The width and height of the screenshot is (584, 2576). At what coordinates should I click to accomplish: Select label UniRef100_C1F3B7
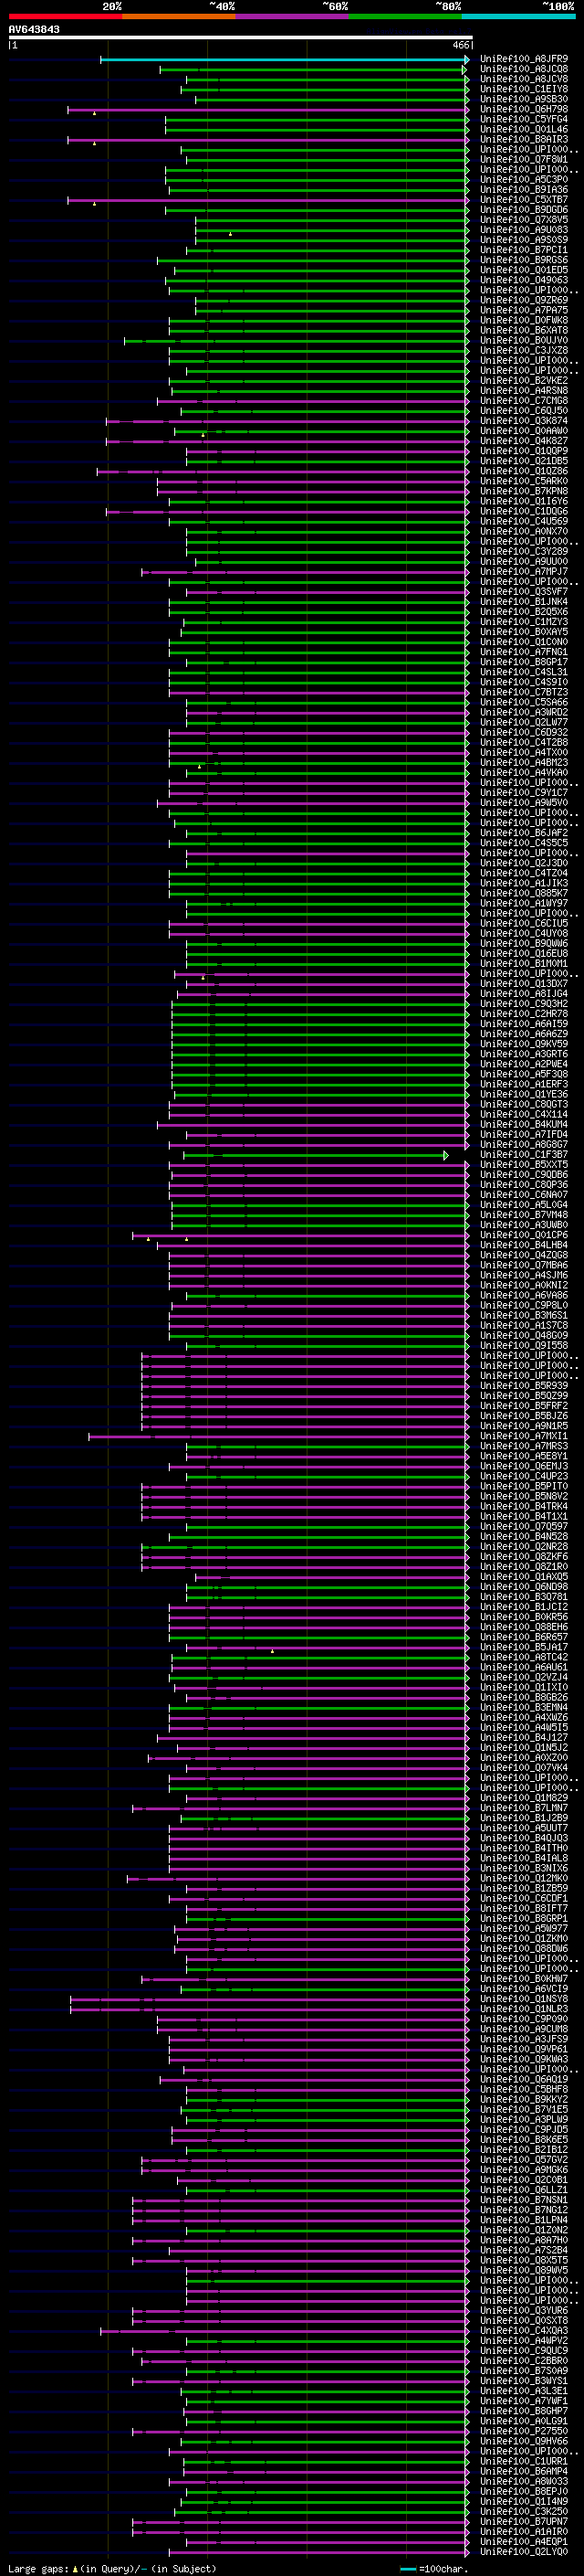524,1155
